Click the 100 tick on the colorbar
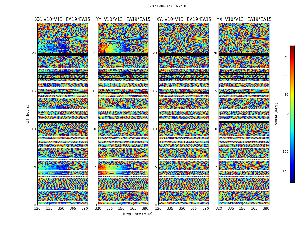This screenshot has height=228, width=299. click(x=285, y=76)
